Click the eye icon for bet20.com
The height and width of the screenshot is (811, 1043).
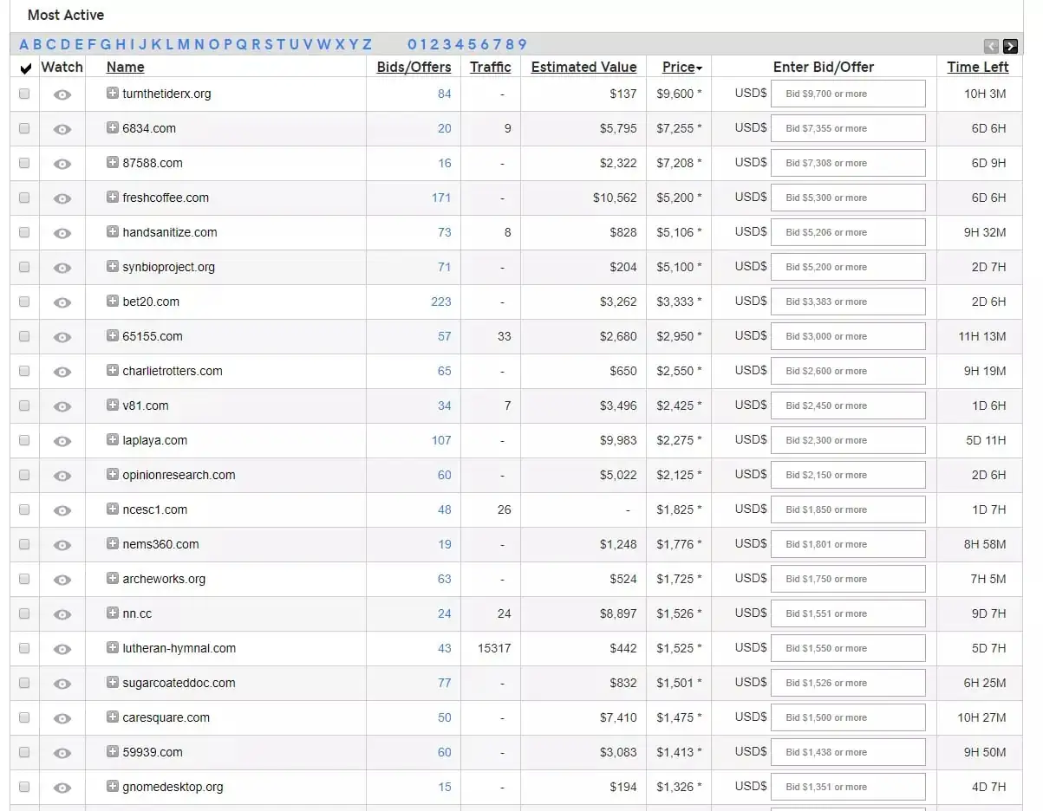click(x=62, y=302)
